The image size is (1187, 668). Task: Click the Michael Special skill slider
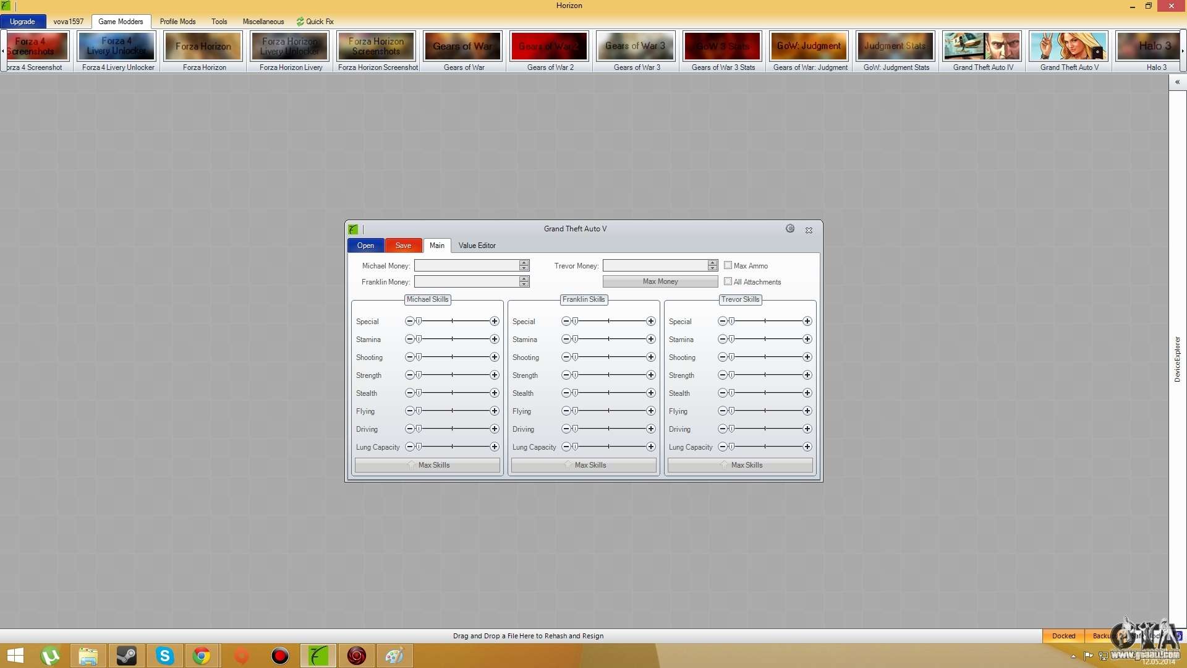[x=452, y=322]
